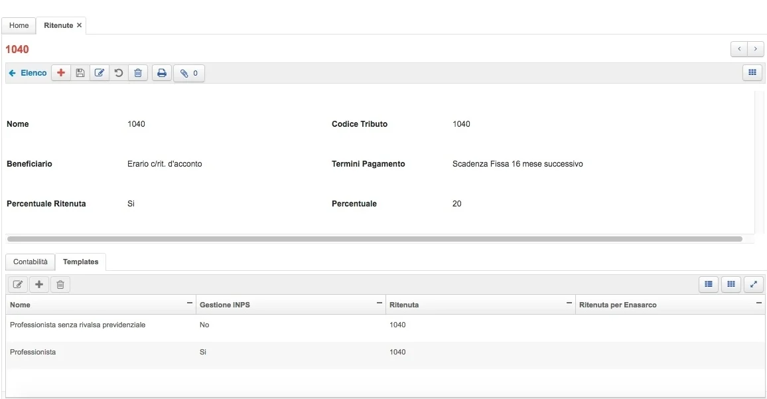Click the red 1040 record title
Image resolution: width=767 pixels, height=399 pixels.
(17, 49)
